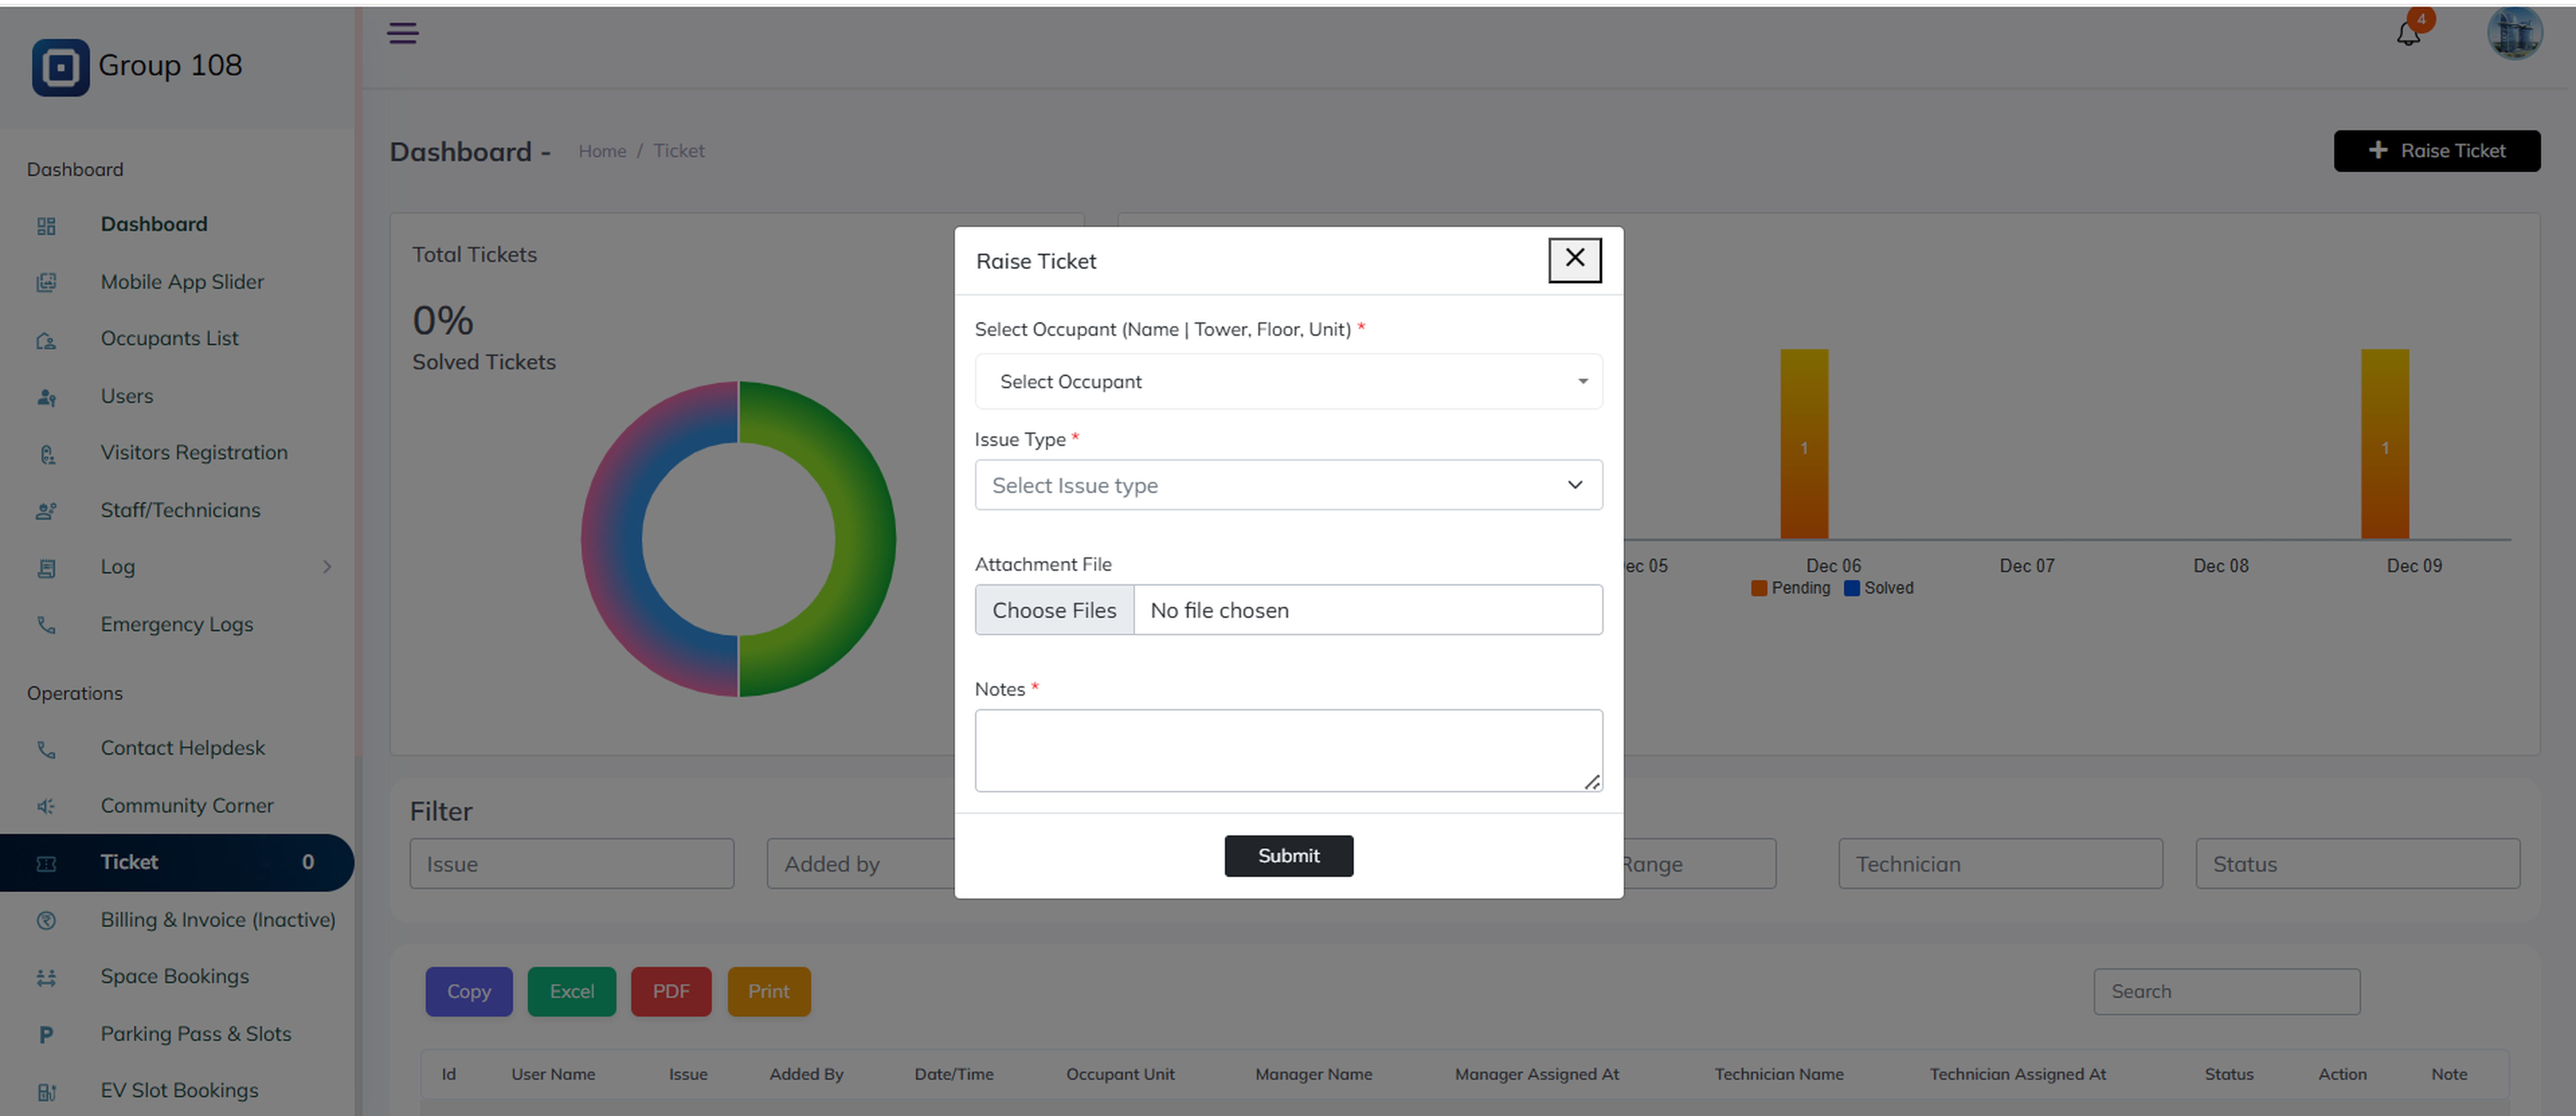Click the hamburger menu icon
Viewport: 2576px width, 1116px height.
(x=403, y=33)
